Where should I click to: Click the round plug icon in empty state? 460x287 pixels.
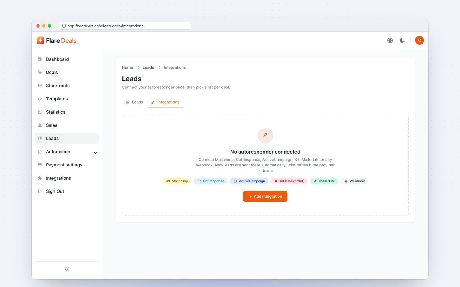click(x=265, y=136)
